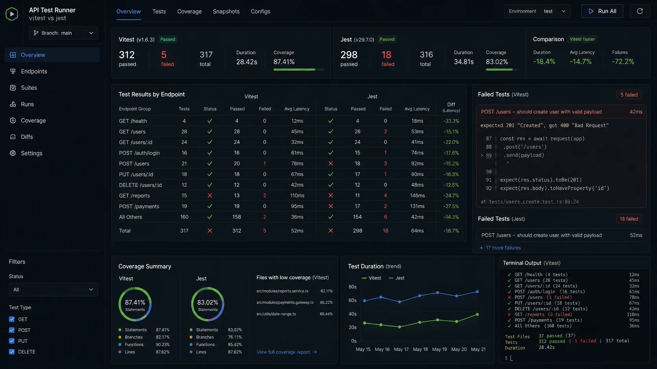This screenshot has width=657, height=369.
Task: Open the Settings gear in sidebar
Action: [13, 153]
